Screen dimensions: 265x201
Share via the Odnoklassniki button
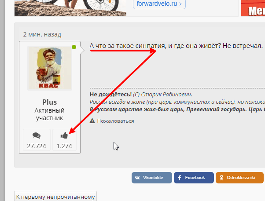239,178
